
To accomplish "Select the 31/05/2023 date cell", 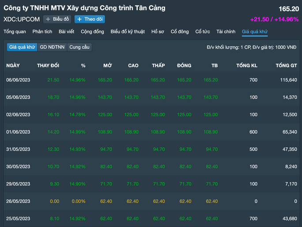I will pos(18,149).
